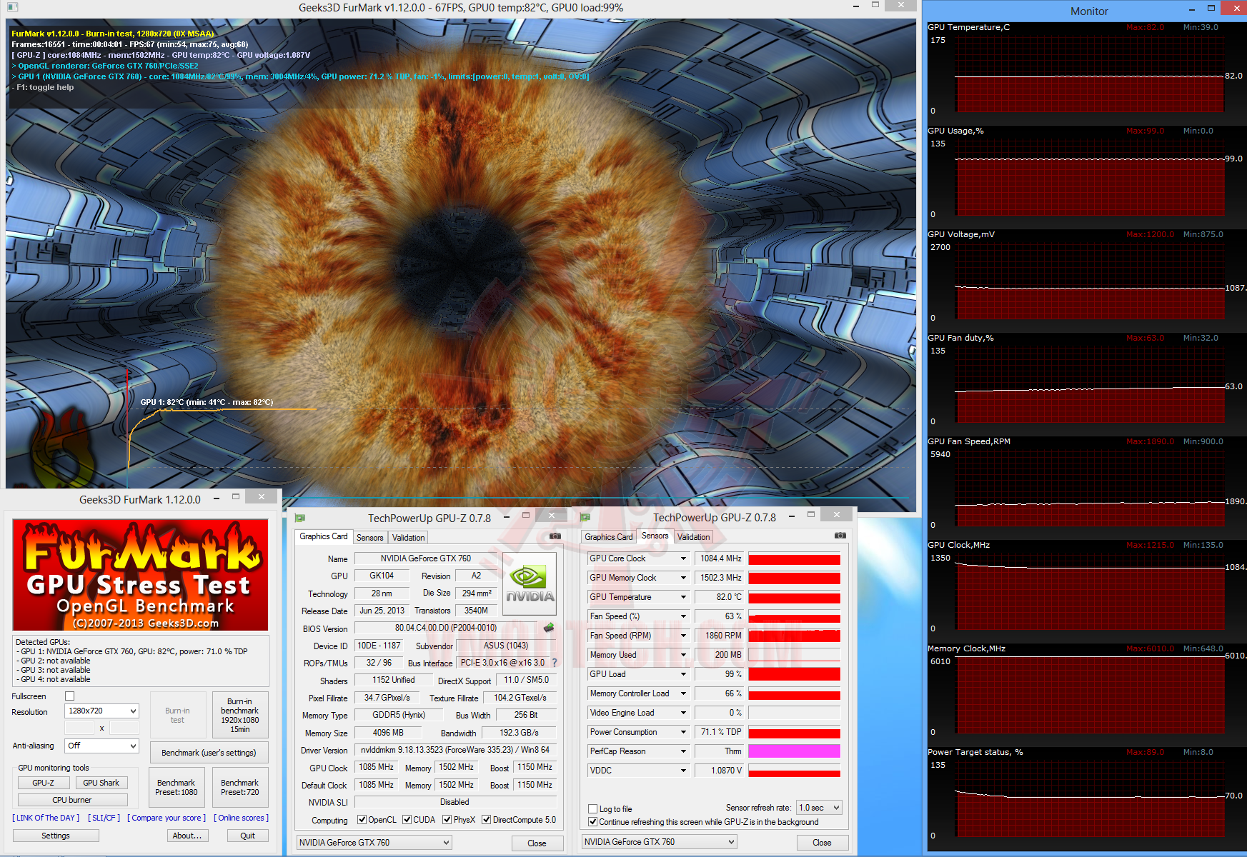1247x857 pixels.
Task: Click Close button in GPU-Z Sensors window
Action: tap(823, 843)
